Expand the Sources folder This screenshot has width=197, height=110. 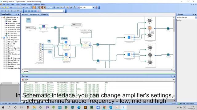coord(4,66)
